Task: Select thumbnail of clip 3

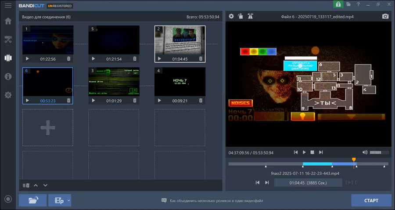Action: coord(114,82)
